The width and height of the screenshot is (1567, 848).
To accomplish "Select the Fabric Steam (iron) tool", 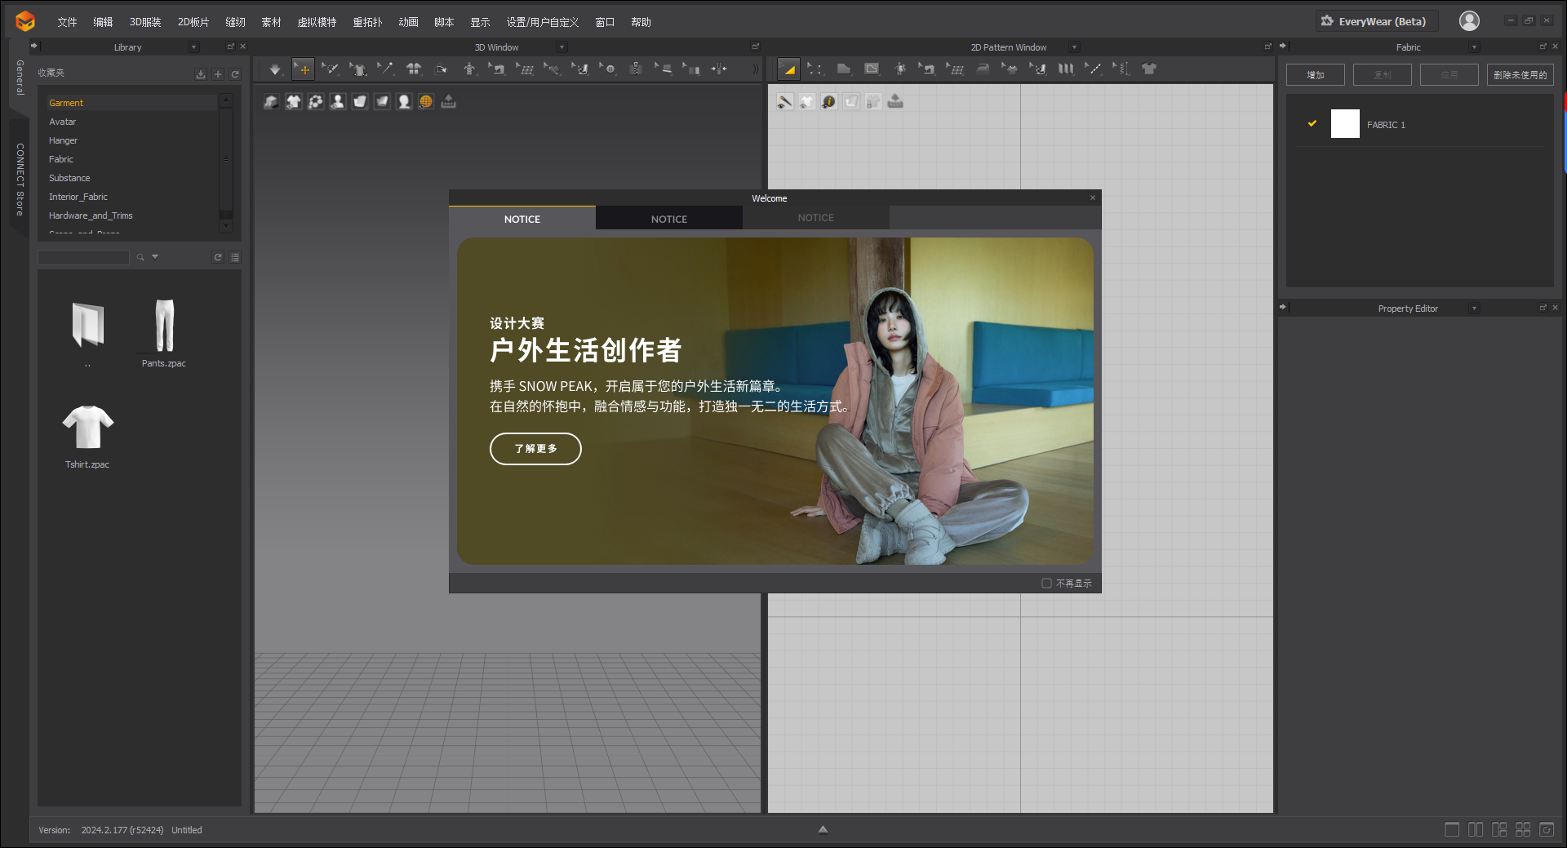I will tap(981, 69).
